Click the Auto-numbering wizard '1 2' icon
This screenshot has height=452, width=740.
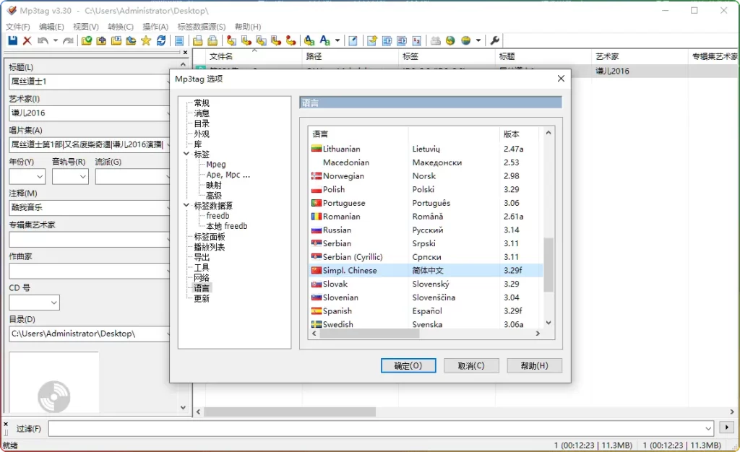(417, 40)
